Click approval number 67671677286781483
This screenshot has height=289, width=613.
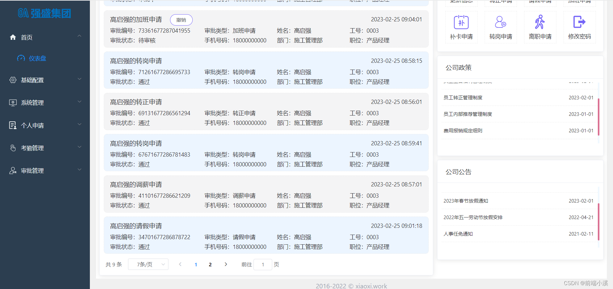coord(164,155)
